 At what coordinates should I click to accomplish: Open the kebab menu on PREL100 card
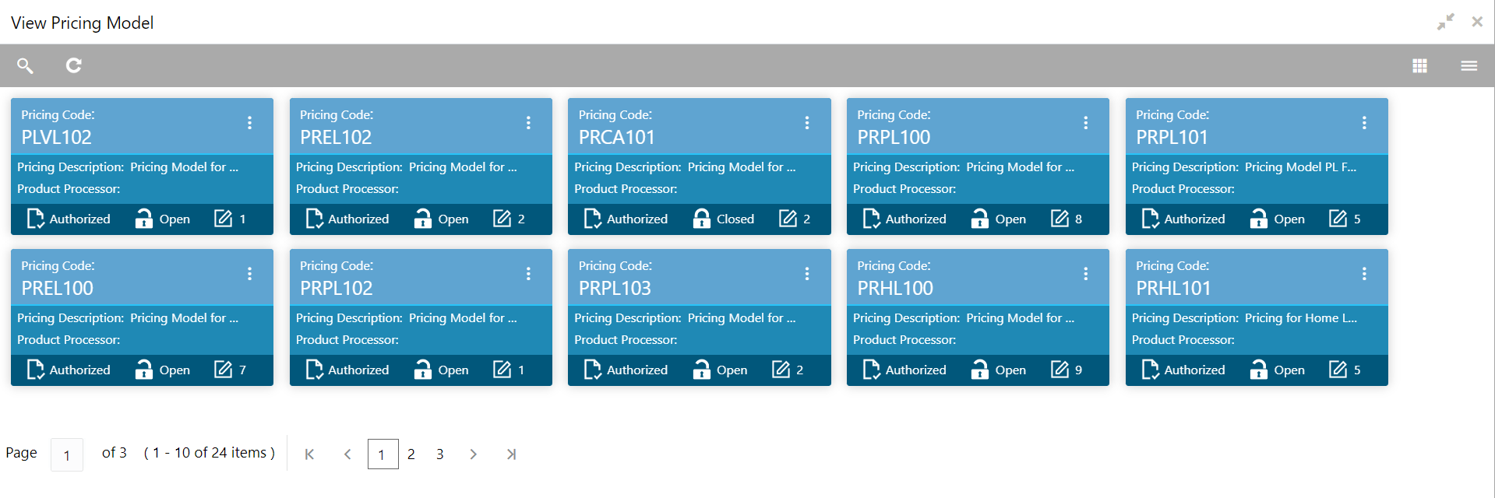point(249,274)
